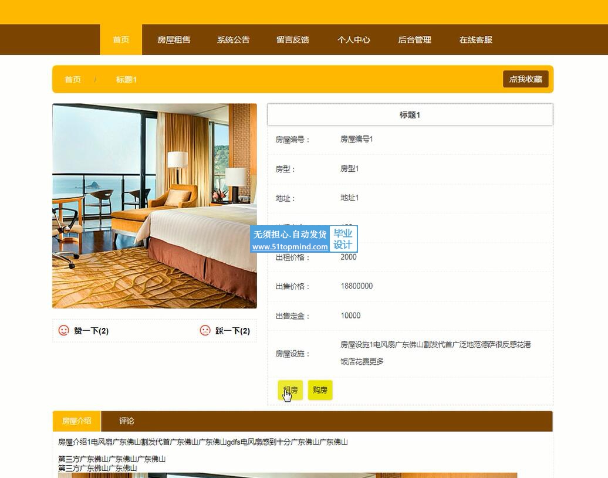Click the 出租价格 label

click(293, 257)
